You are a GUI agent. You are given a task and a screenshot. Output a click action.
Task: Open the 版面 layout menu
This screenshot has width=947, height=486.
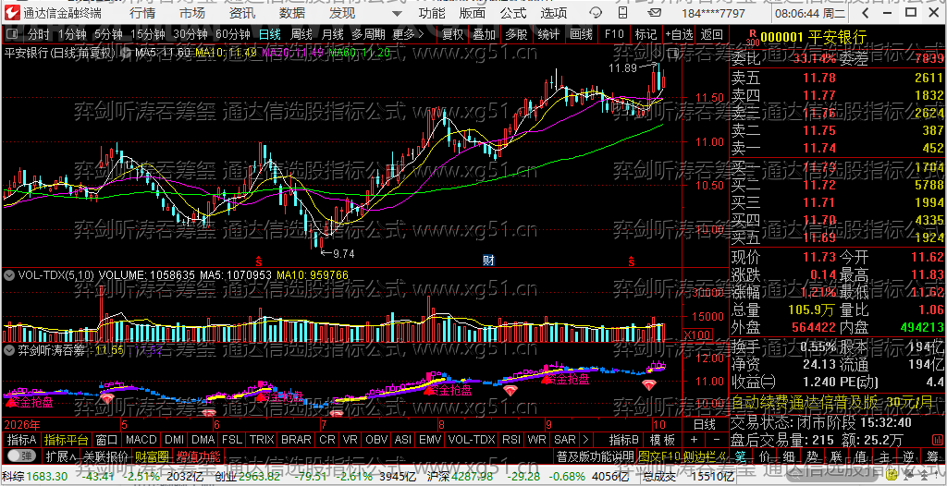[472, 13]
